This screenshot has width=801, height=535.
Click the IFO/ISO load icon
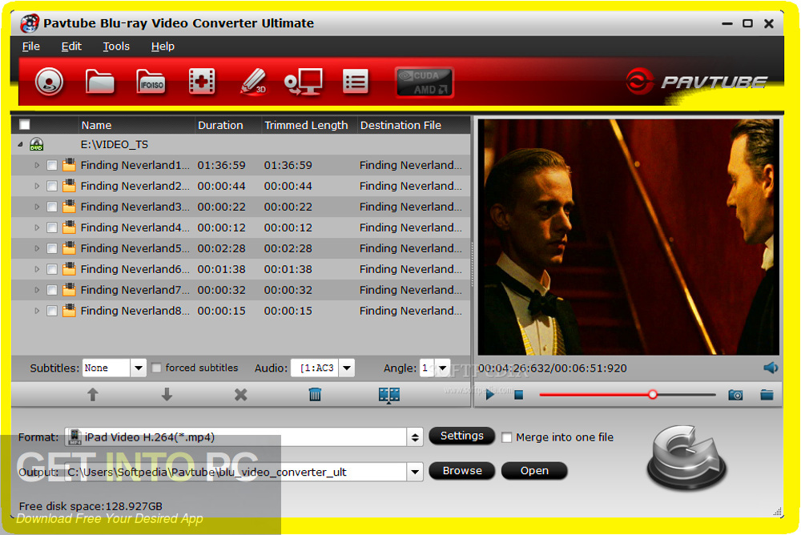click(x=151, y=82)
